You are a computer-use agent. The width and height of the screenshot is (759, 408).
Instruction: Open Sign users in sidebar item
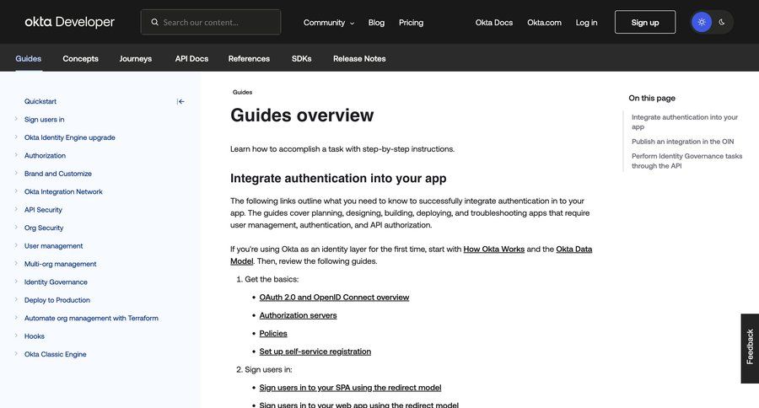coord(44,119)
